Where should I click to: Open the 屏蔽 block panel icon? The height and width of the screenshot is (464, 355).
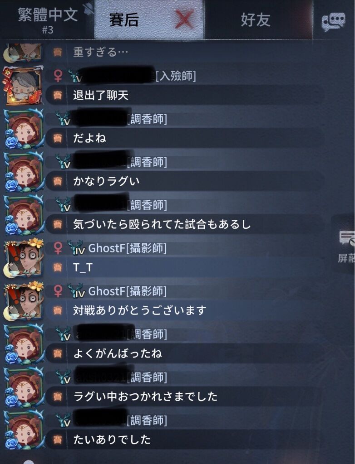click(346, 246)
